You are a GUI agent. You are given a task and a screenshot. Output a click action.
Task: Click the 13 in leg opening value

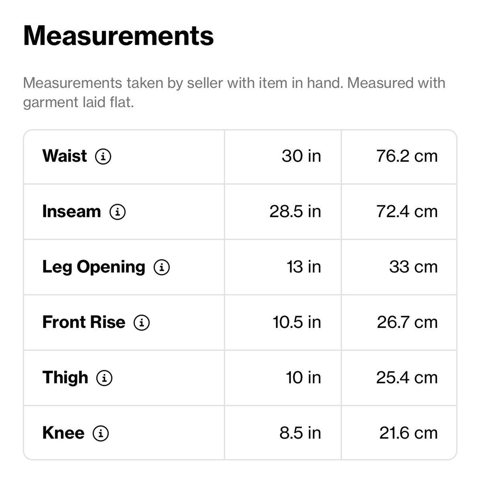point(304,267)
